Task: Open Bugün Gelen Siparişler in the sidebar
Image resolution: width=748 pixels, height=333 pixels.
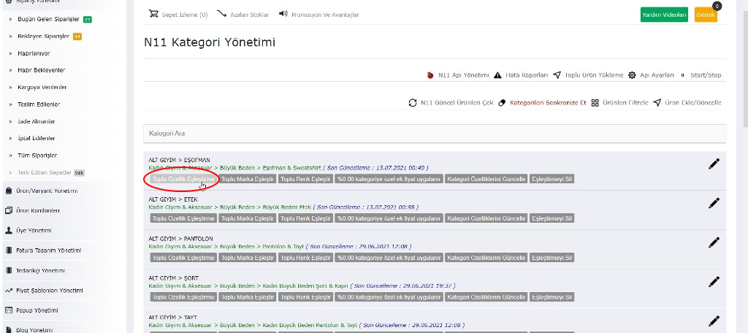Action: pyautogui.click(x=50, y=20)
